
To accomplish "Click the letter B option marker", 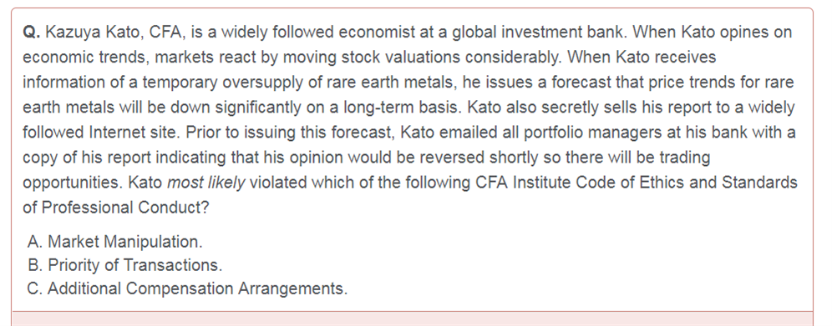I will point(34,265).
